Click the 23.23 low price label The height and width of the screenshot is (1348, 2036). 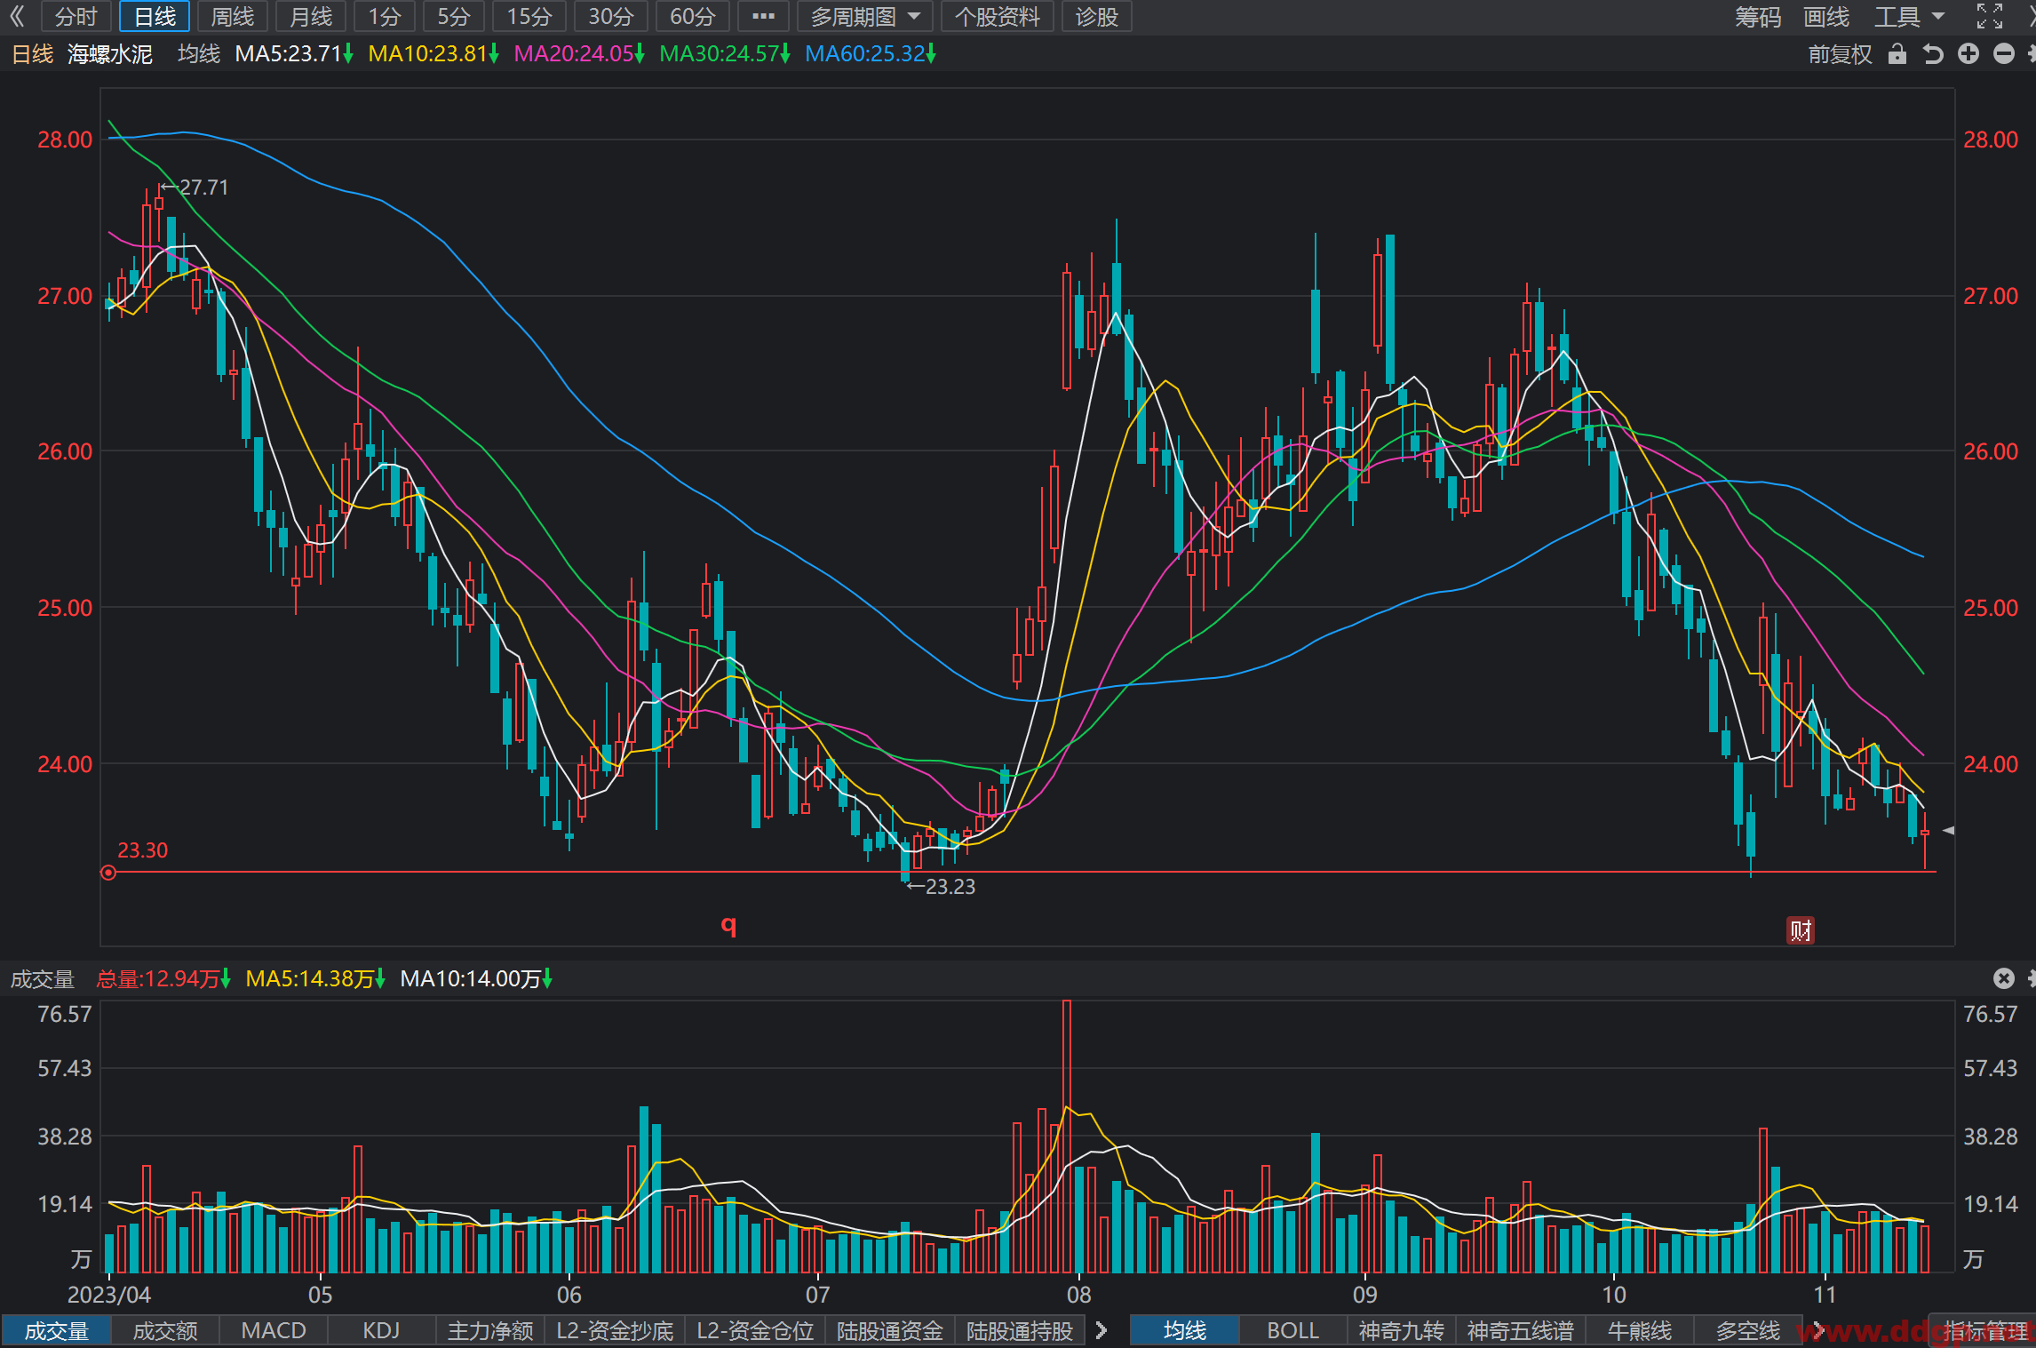coord(950,887)
